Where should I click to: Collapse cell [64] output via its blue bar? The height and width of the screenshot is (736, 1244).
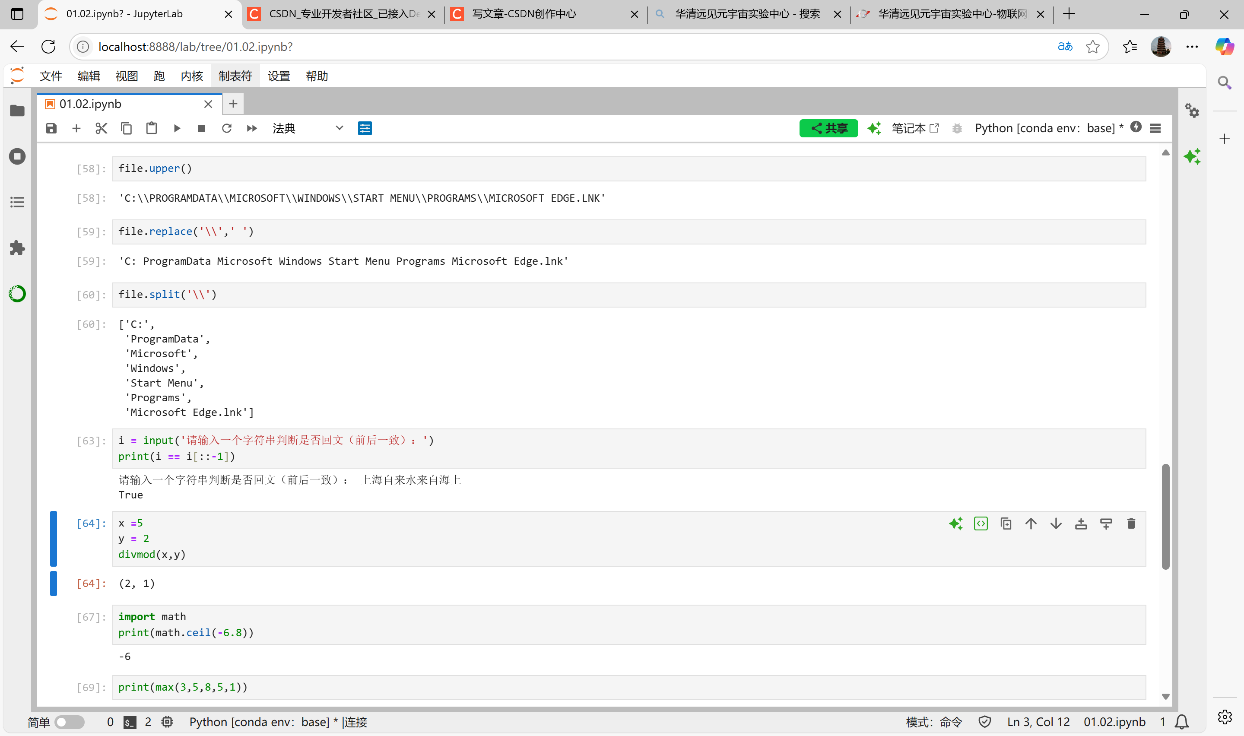coord(54,583)
